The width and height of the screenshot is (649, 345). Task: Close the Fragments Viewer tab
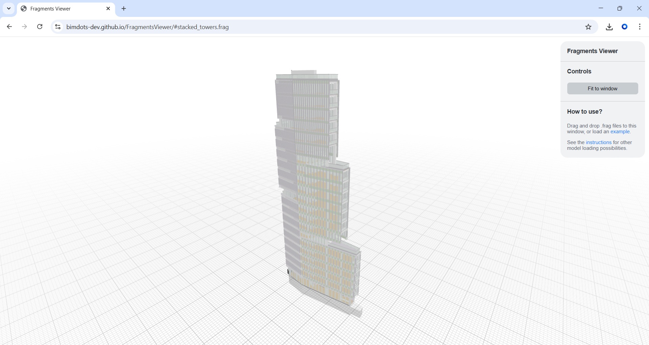108,9
